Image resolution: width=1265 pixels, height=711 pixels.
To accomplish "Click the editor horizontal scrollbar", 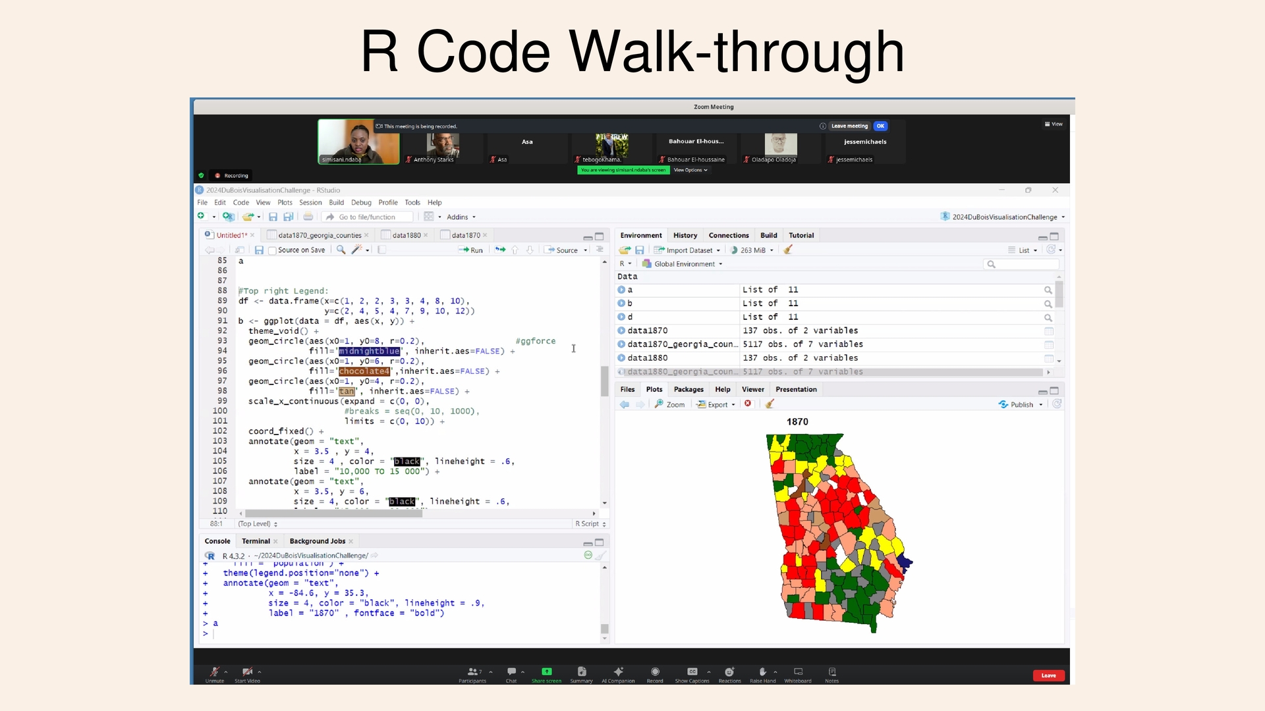I will point(333,513).
